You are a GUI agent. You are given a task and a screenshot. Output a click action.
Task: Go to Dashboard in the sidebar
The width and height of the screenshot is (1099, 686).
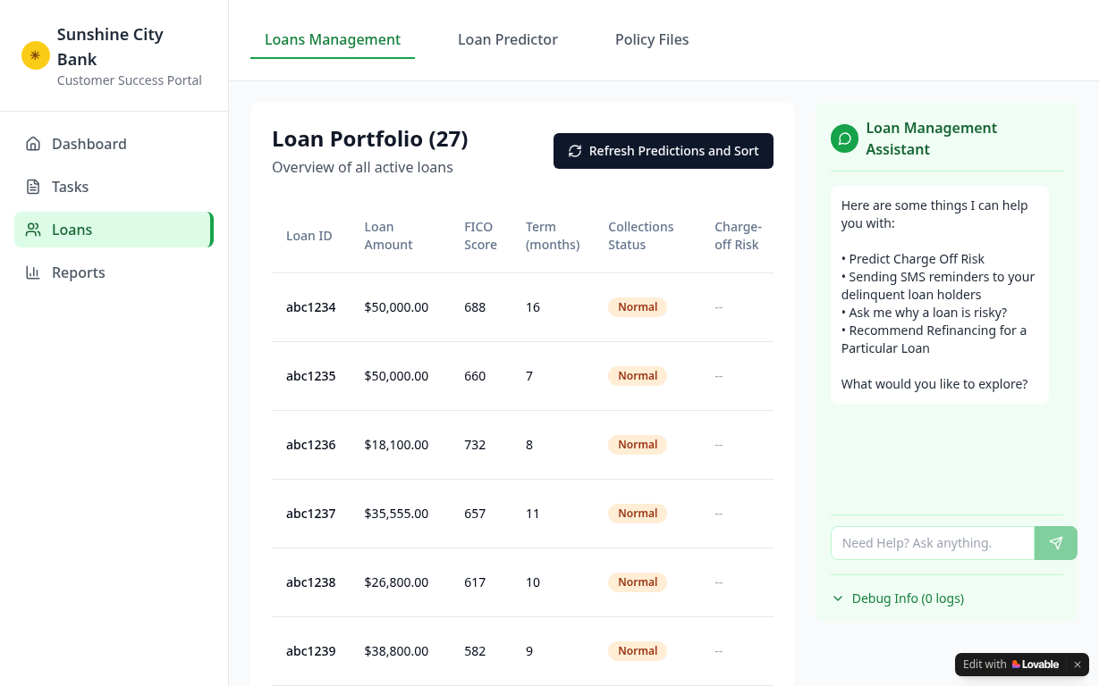[114, 144]
